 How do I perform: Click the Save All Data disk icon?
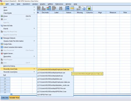[2, 25]
